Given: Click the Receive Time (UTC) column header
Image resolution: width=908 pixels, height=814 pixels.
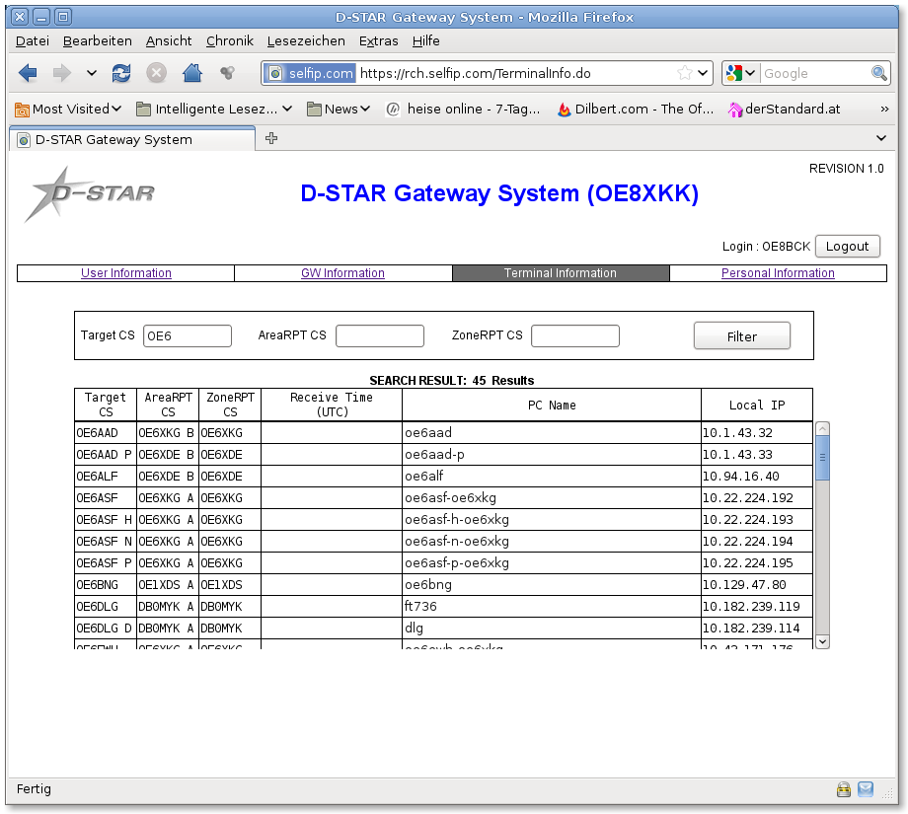Looking at the screenshot, I should (332, 405).
